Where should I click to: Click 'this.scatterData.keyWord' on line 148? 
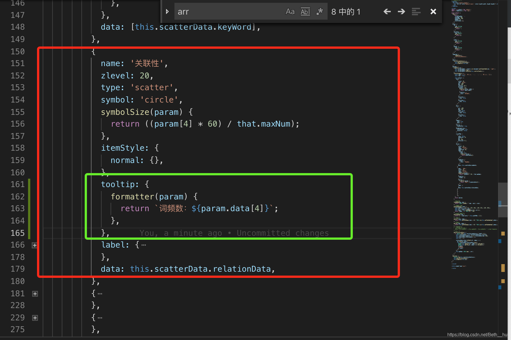pyautogui.click(x=193, y=27)
